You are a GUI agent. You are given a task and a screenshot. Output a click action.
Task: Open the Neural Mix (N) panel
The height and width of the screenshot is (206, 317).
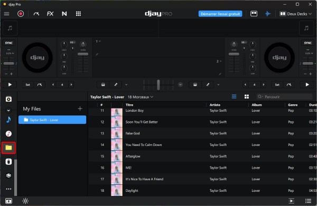click(x=64, y=14)
